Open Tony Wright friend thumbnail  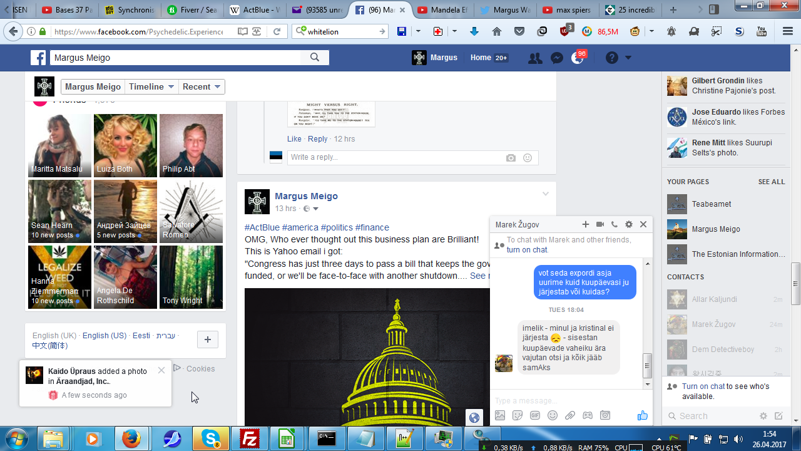point(191,277)
